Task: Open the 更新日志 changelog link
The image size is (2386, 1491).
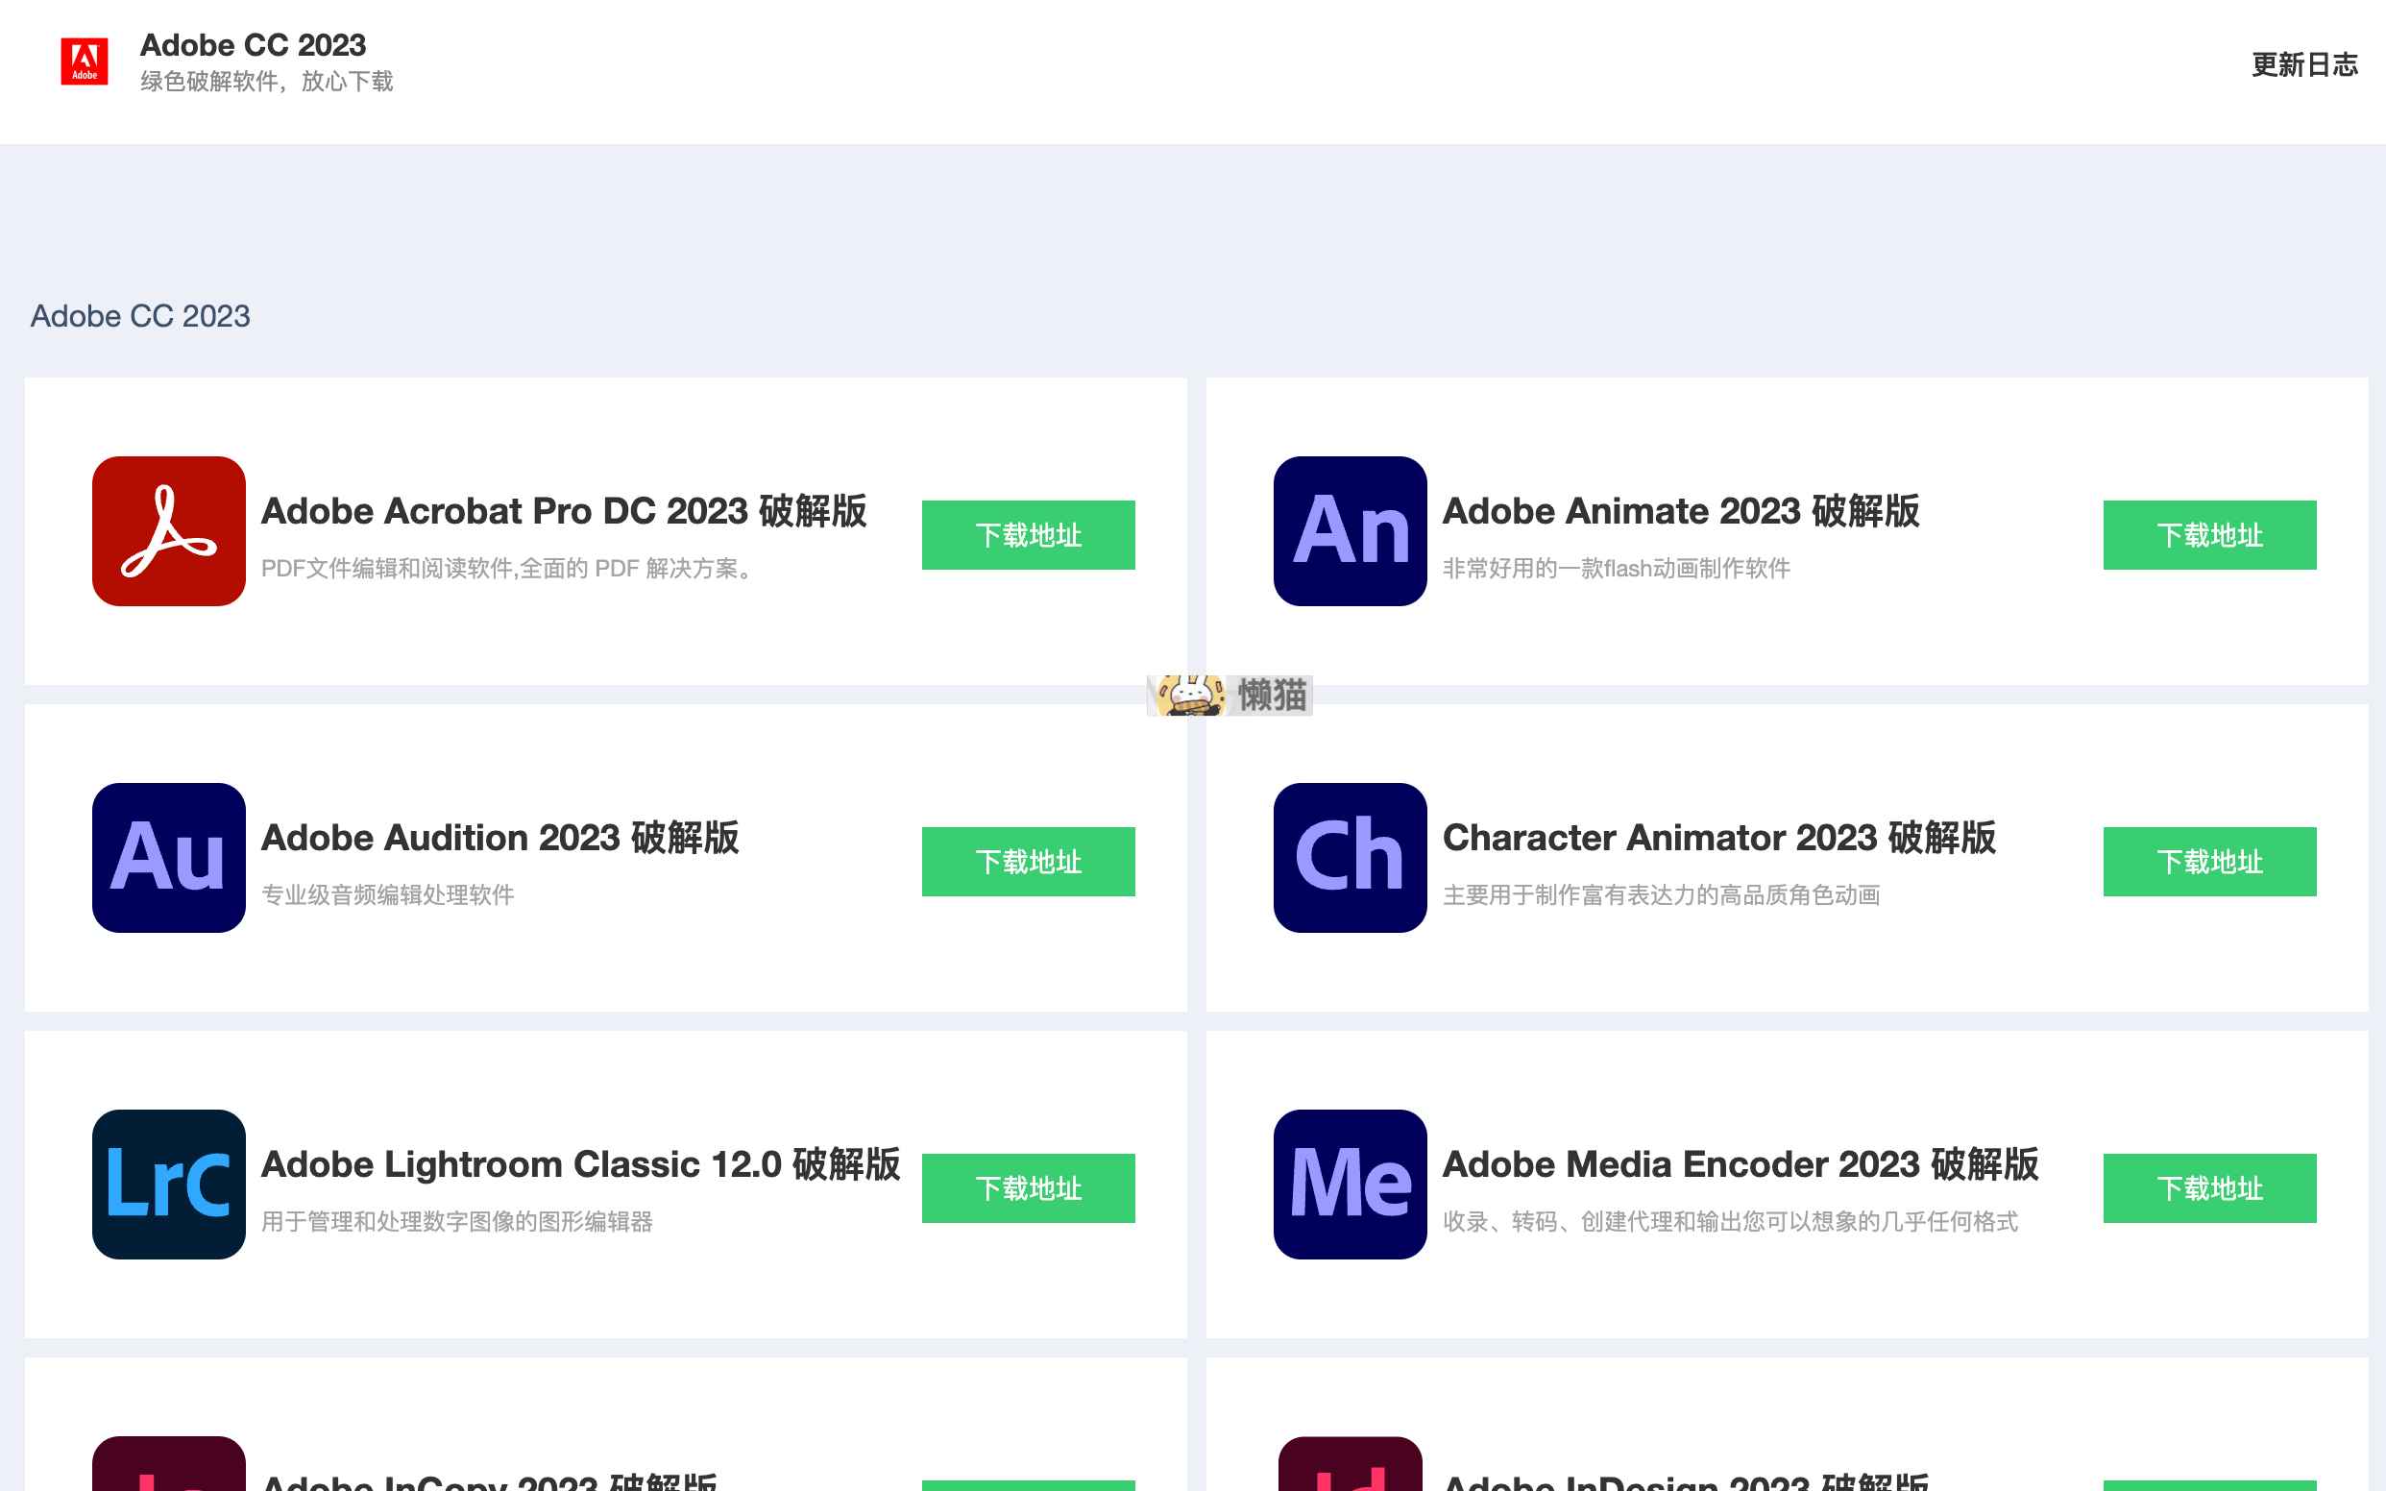Action: pos(2303,65)
